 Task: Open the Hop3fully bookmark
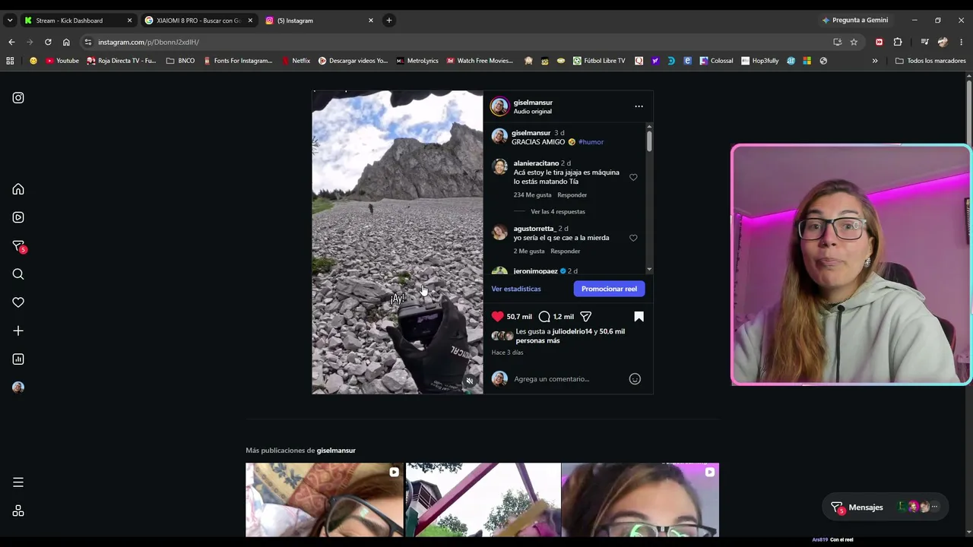(x=760, y=61)
